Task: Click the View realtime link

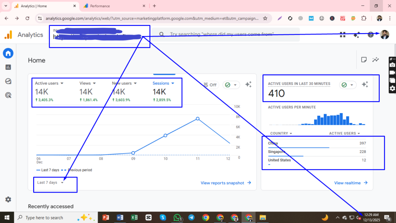Action: click(347, 183)
